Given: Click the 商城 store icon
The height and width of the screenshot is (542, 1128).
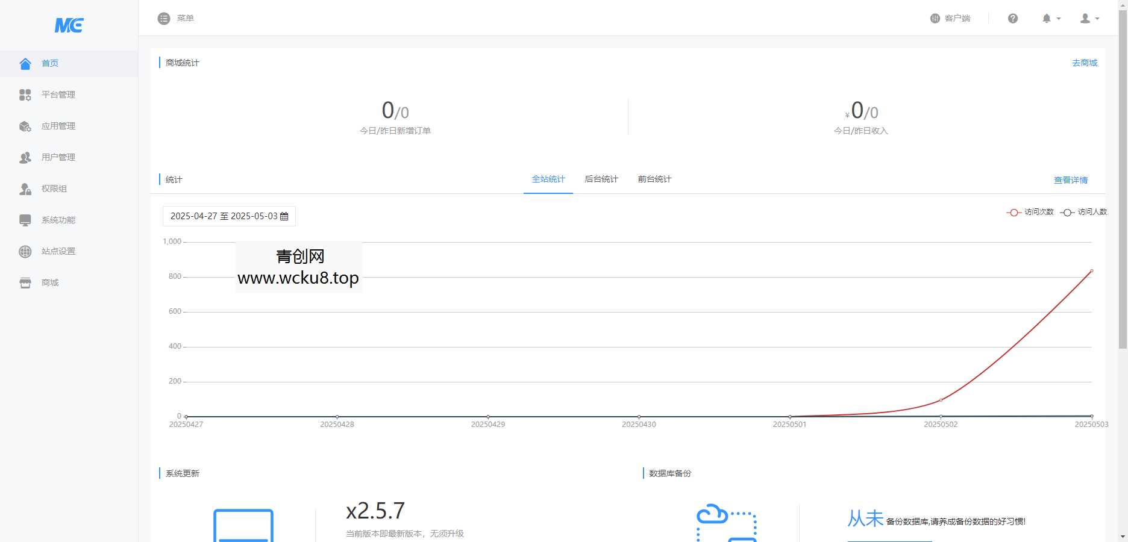Looking at the screenshot, I should 25,283.
